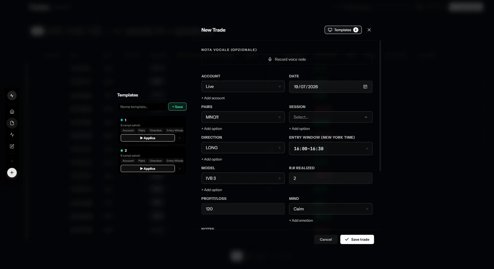Expand sidebar with double chevron icon
Screen dimensions: 494x269
[x=12, y=161]
